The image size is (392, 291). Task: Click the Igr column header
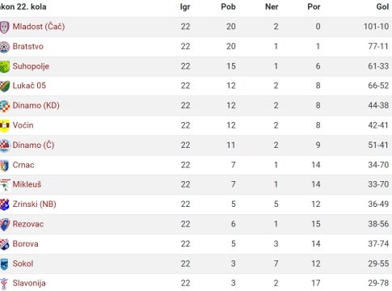185,6
